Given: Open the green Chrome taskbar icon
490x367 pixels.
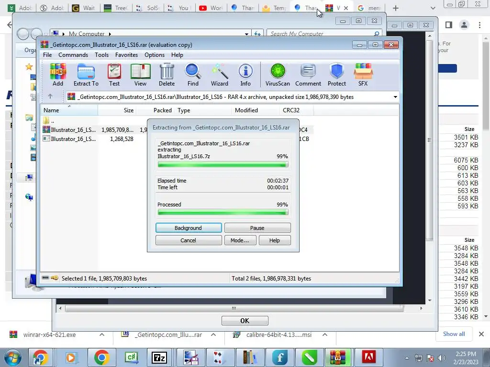Looking at the screenshot, I should [101, 357].
